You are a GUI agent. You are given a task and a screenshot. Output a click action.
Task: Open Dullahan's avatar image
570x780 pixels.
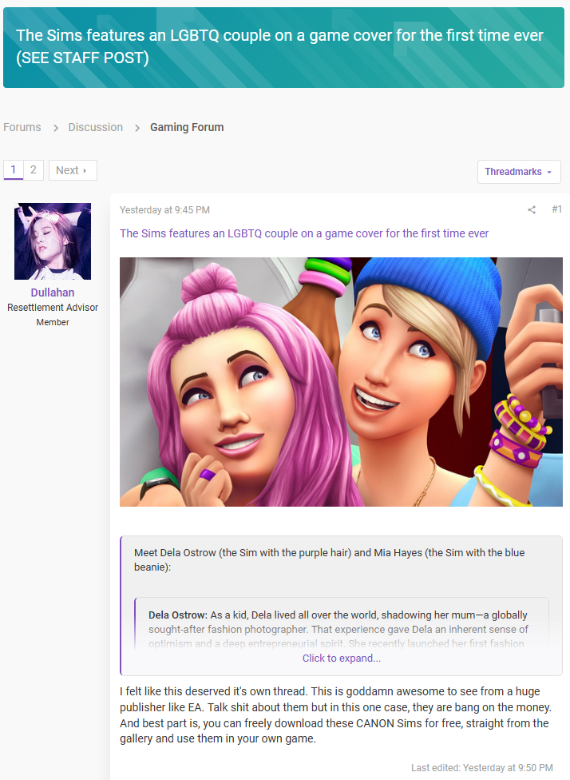53,241
